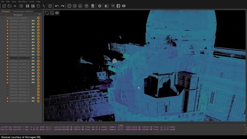Toggle the eye display icon in viewport
This screenshot has height=139, width=247.
tap(57, 13)
